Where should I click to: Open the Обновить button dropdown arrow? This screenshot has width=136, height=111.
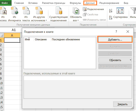pos(131,60)
